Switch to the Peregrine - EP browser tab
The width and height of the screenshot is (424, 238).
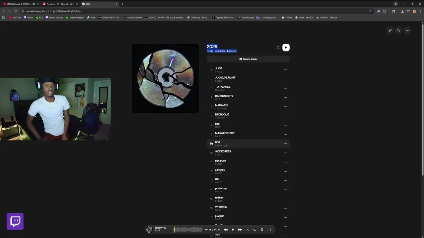click(x=60, y=4)
